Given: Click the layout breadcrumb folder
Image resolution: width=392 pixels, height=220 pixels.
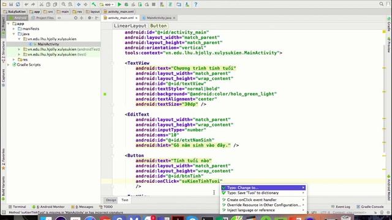Looking at the screenshot, I should point(92,12).
